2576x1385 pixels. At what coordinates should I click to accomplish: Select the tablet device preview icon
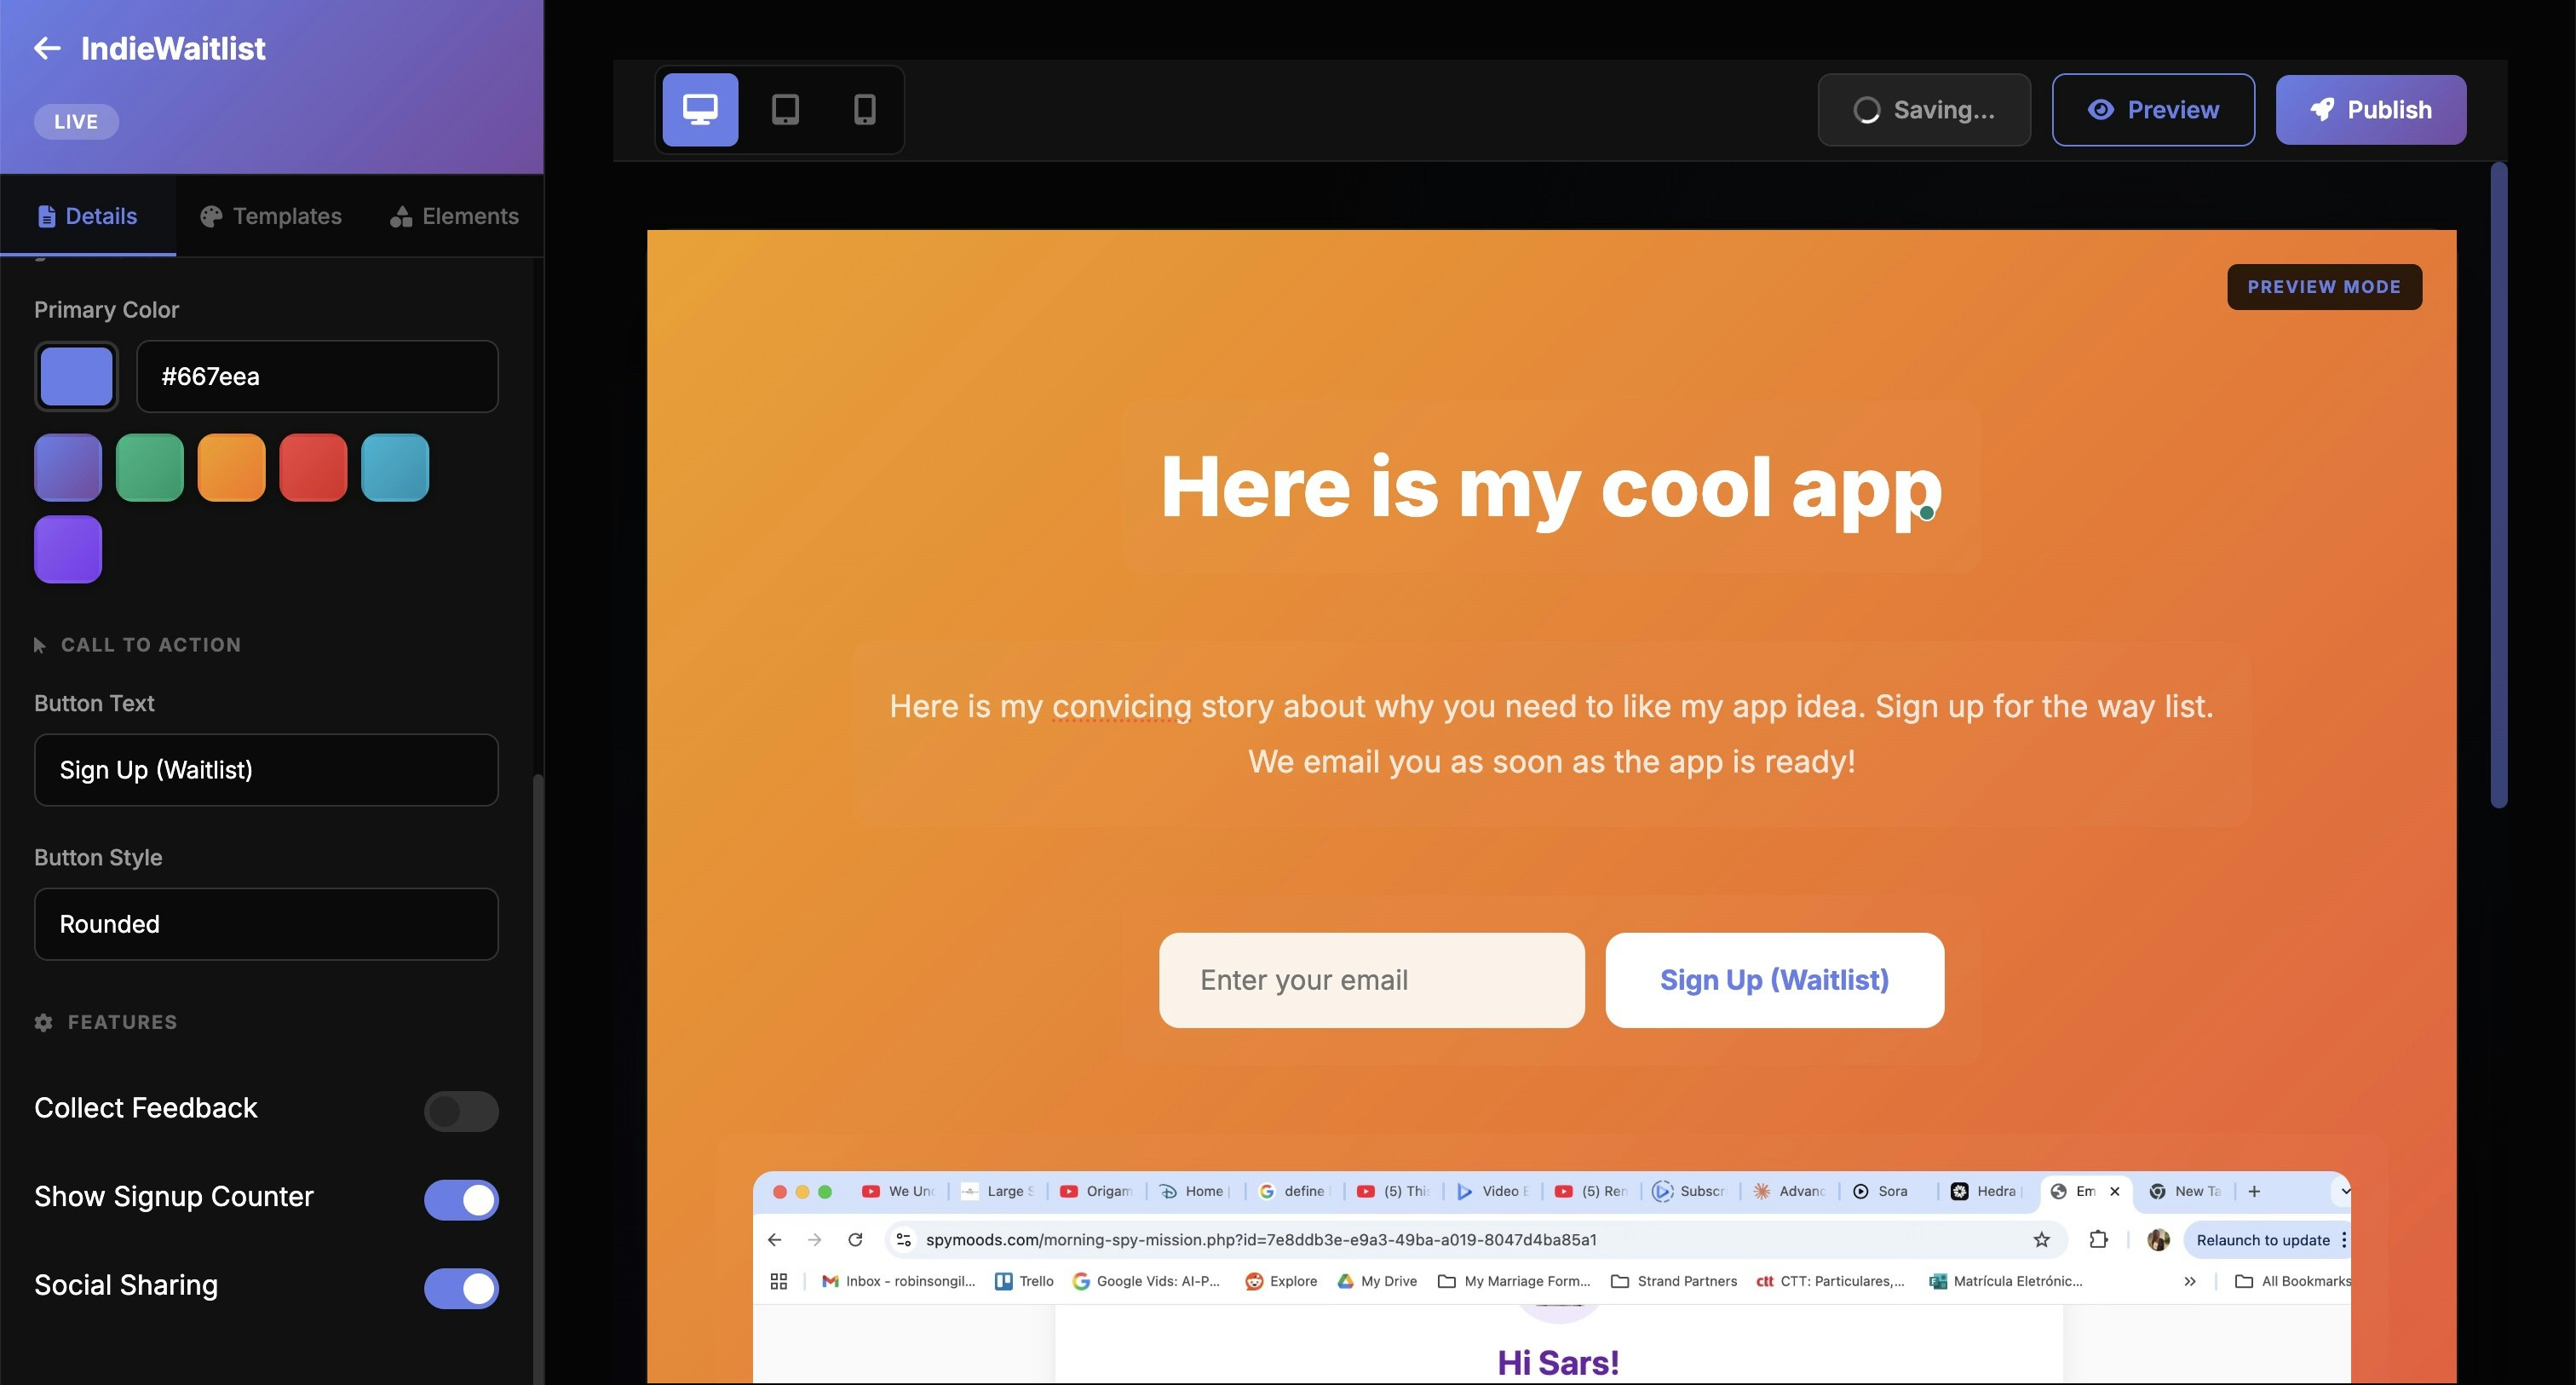click(x=785, y=109)
